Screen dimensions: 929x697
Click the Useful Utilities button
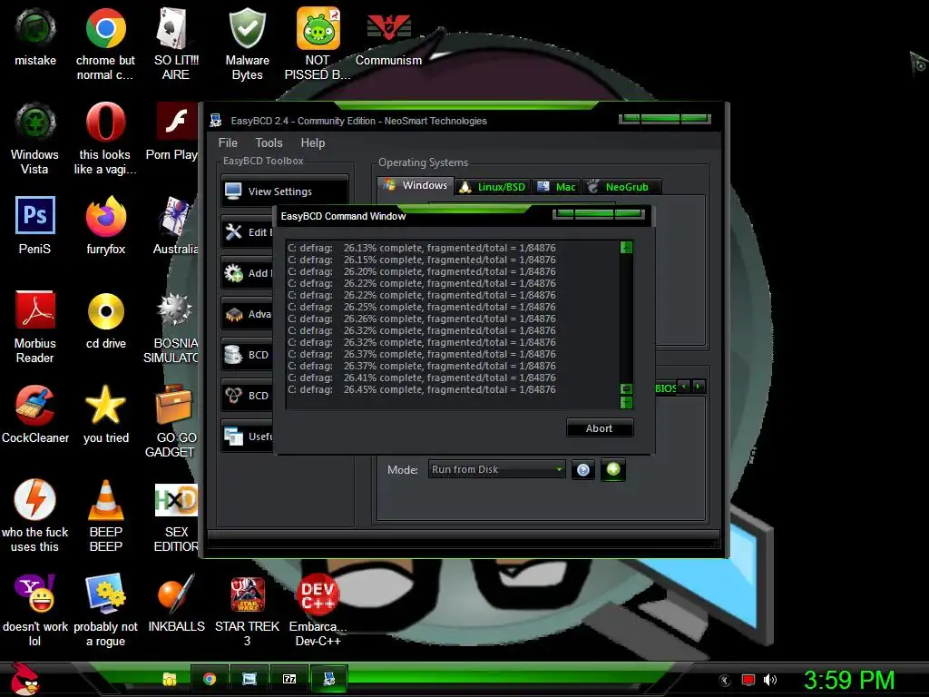tap(248, 437)
